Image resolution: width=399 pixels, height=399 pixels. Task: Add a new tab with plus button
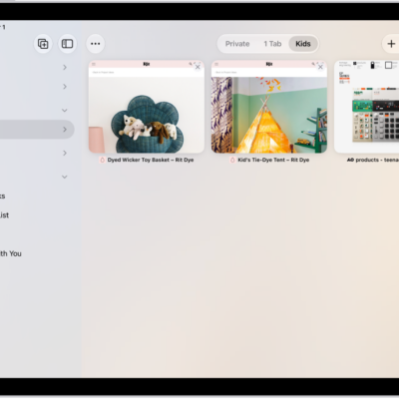[391, 44]
